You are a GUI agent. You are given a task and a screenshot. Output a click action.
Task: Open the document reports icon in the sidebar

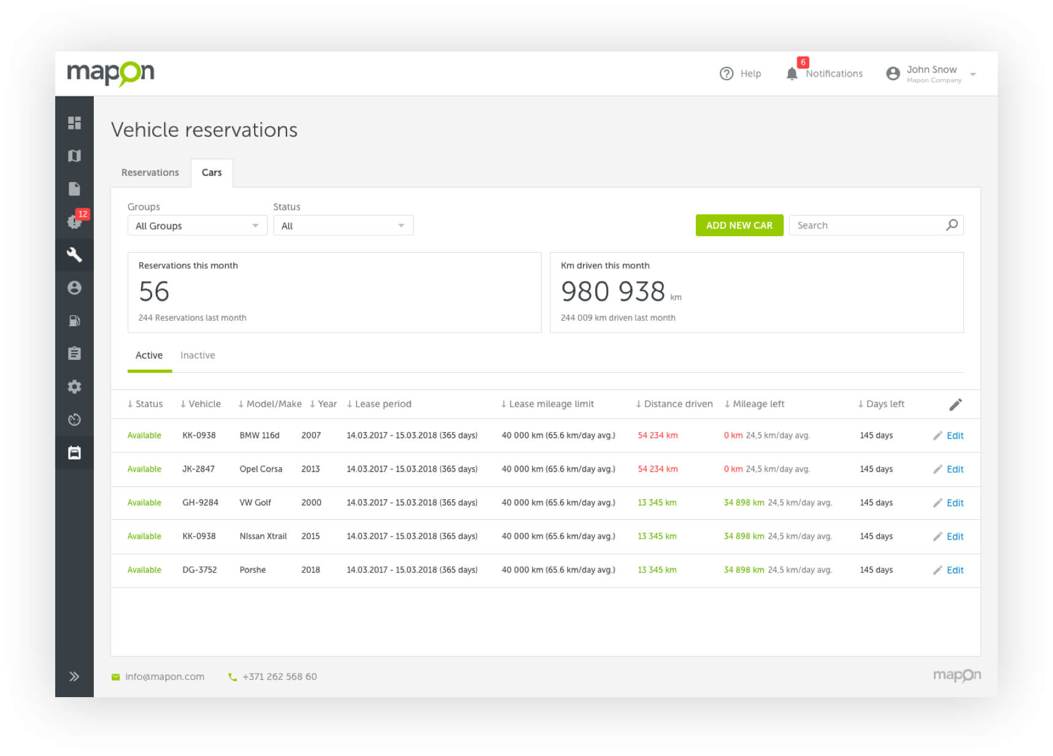coord(74,189)
